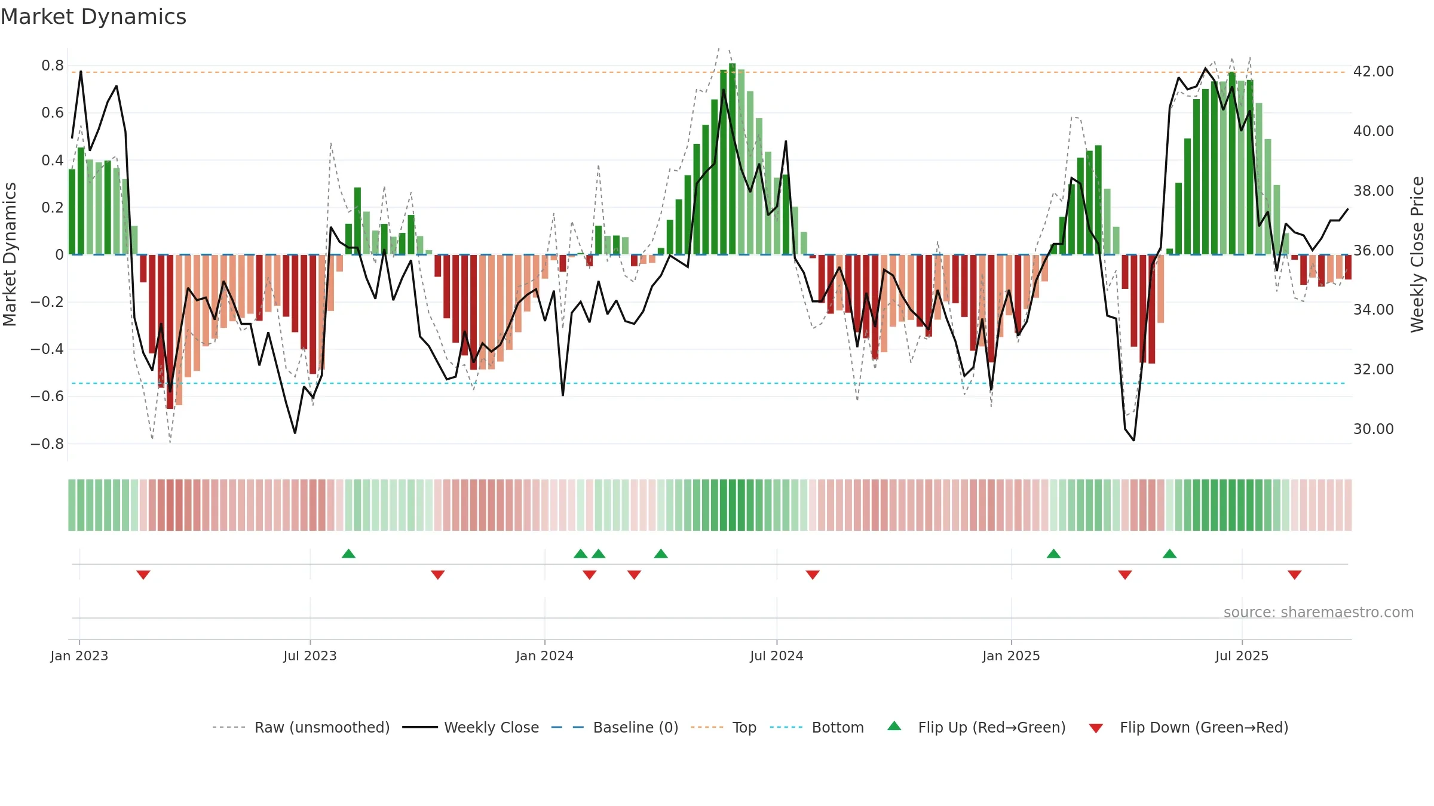Toggle Flip Down (Green→Red) legend entry
The image size is (1434, 806).
coord(1188,727)
